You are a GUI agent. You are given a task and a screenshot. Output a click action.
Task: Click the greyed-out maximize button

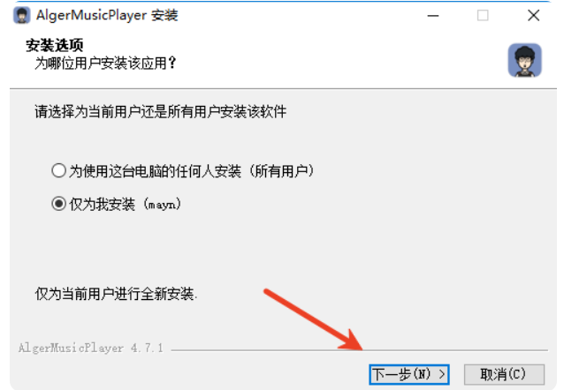483,16
